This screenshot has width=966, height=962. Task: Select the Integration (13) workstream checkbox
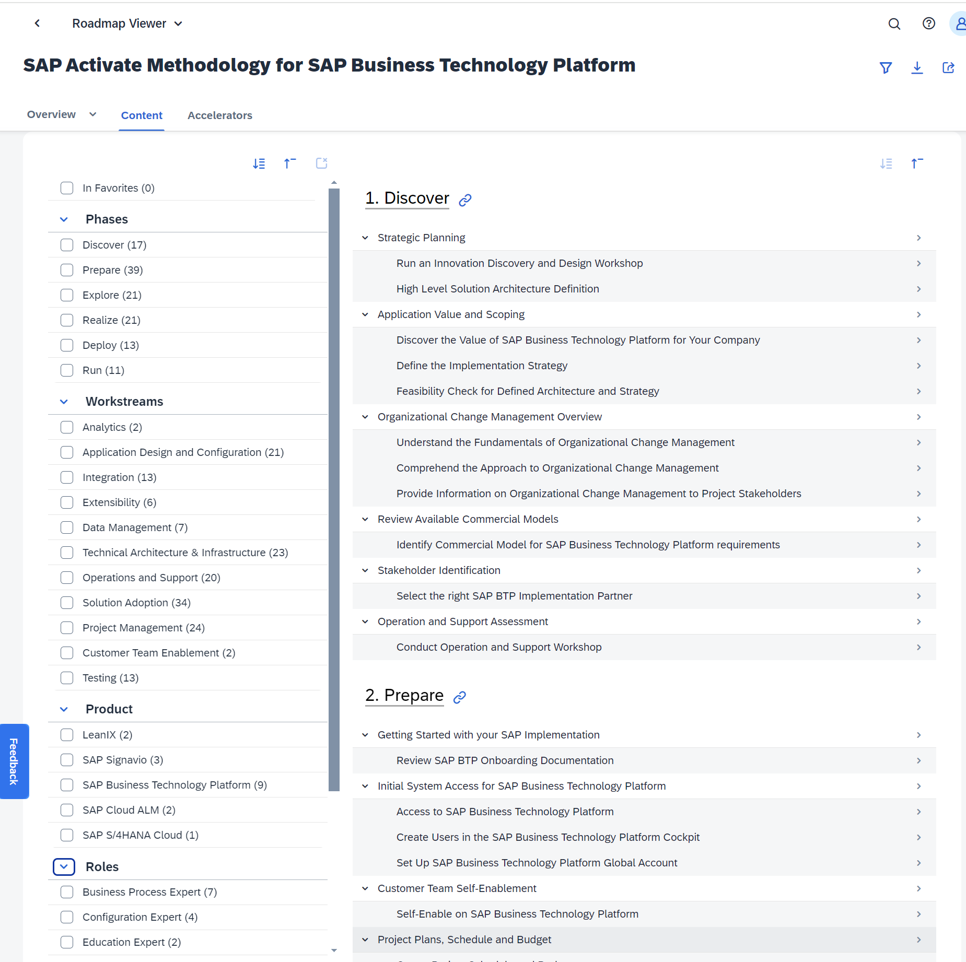pos(67,477)
